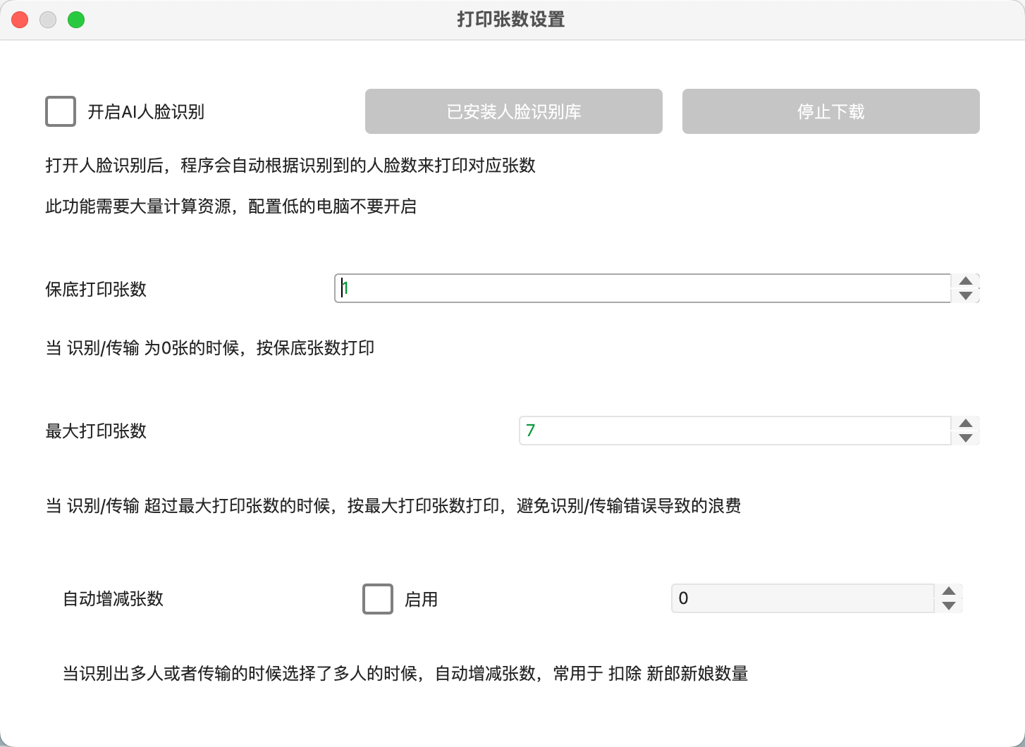Image resolution: width=1025 pixels, height=747 pixels.
Task: Click the 已安装人脸识别库 button
Action: [x=513, y=111]
